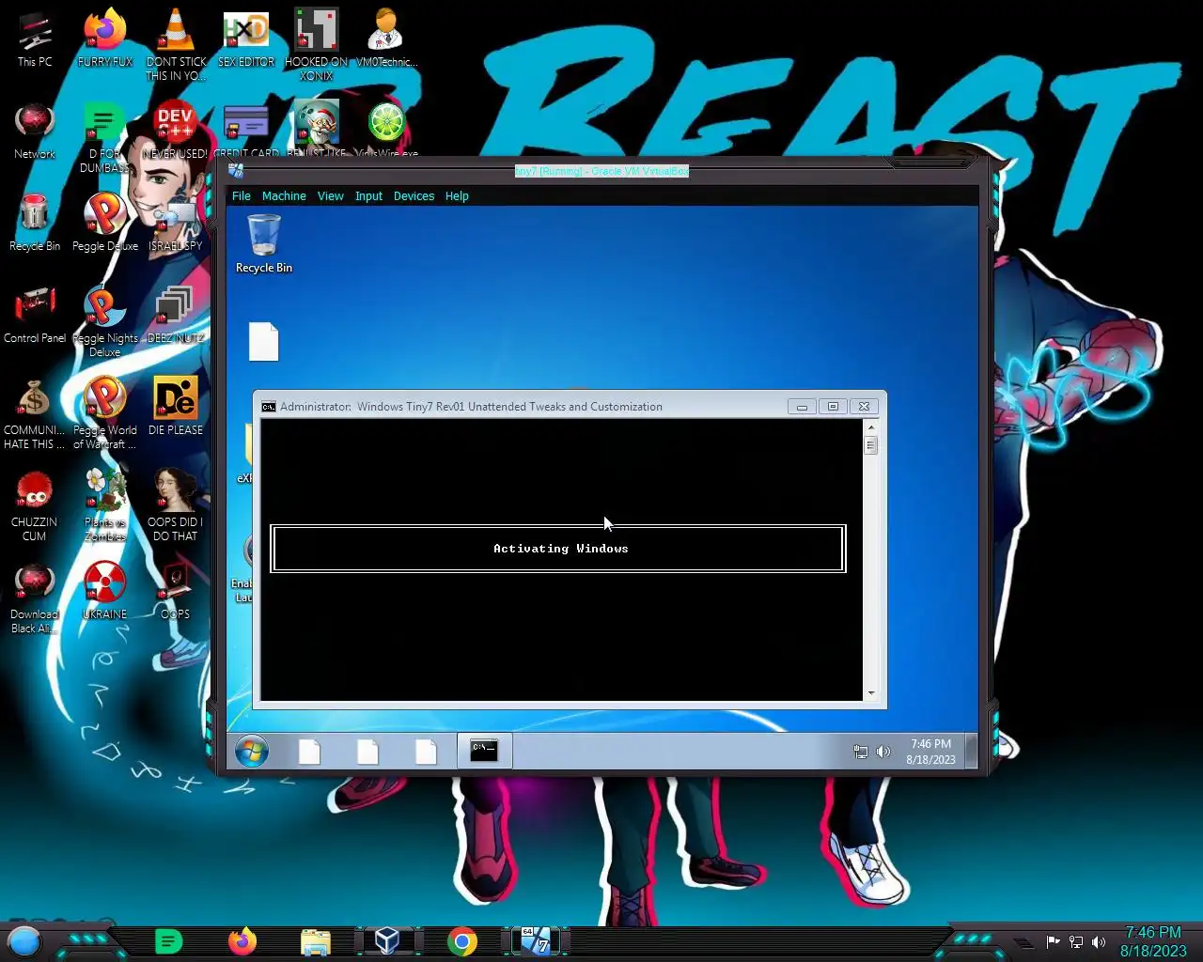
Task: Click the command prompt scrollbar down arrow
Action: pos(871,693)
